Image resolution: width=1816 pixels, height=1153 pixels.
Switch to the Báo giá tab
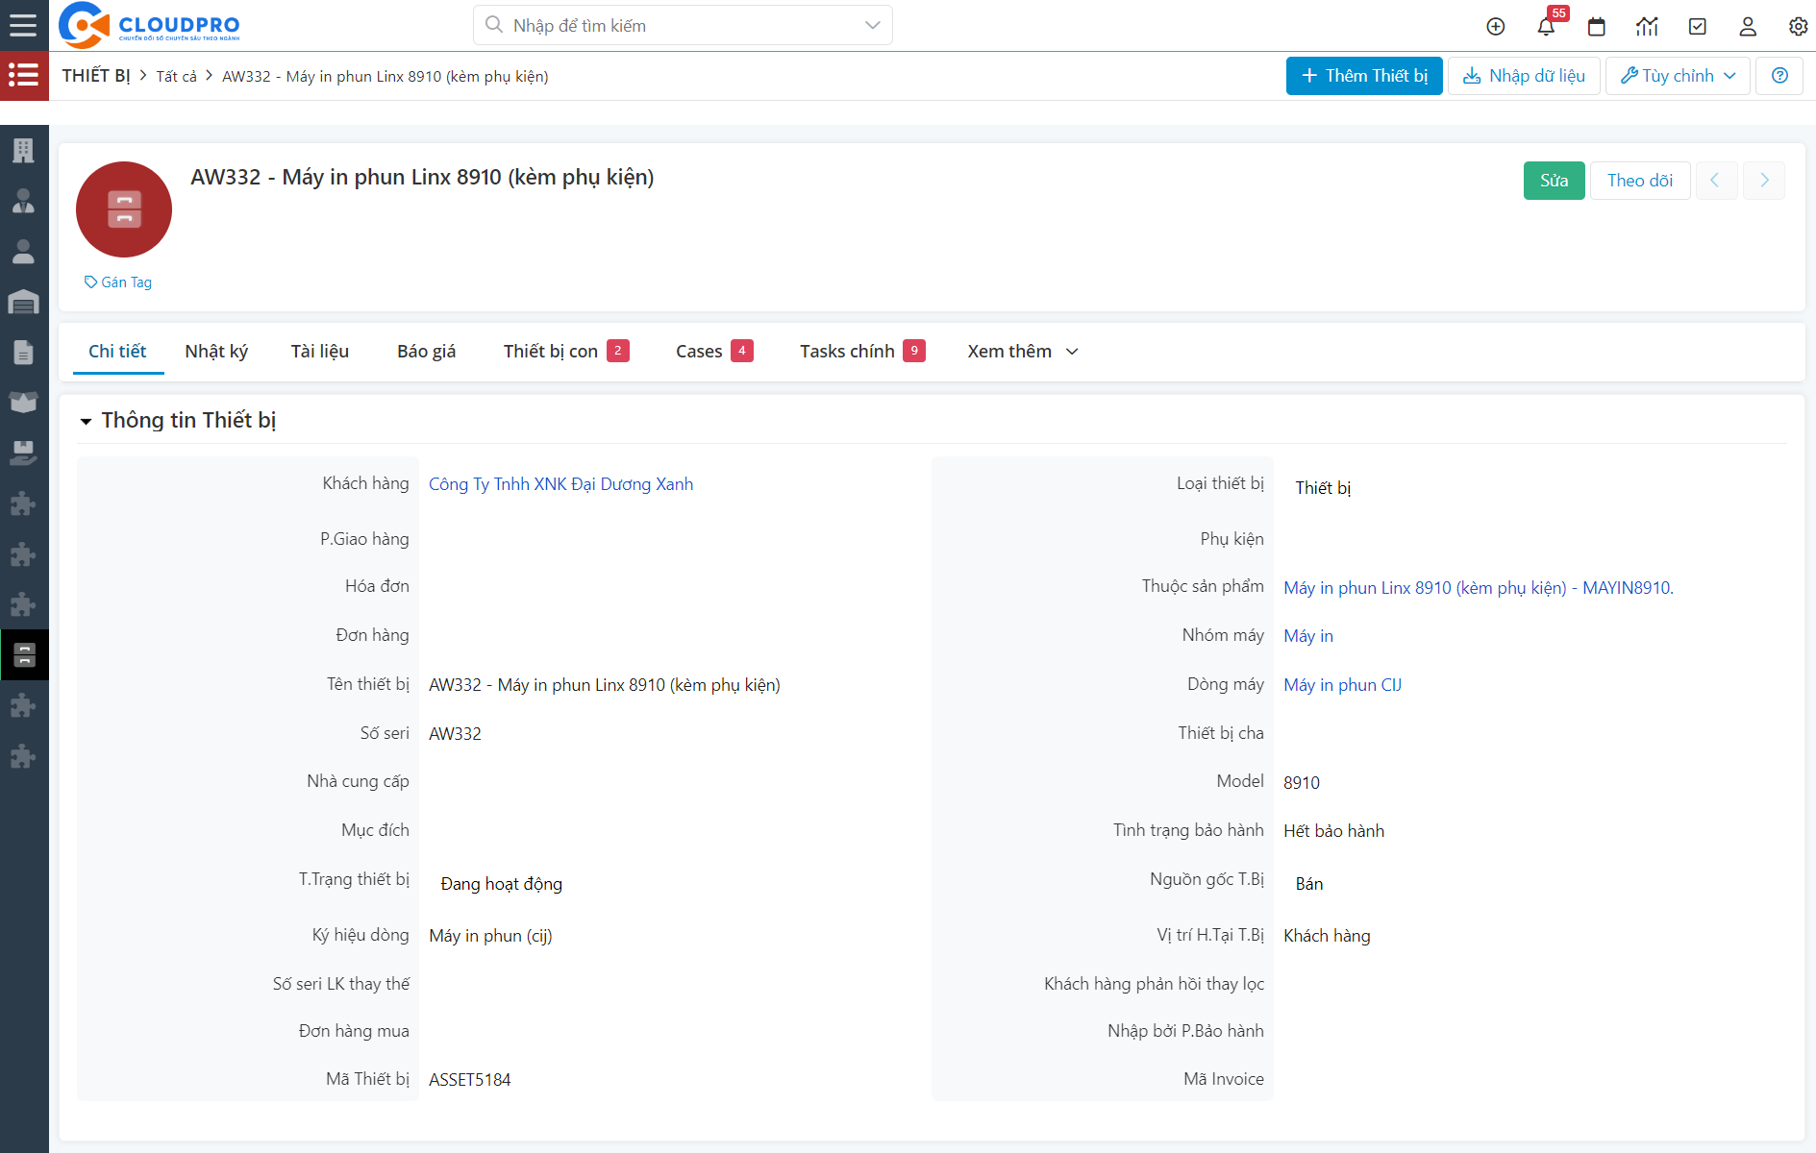tap(427, 352)
